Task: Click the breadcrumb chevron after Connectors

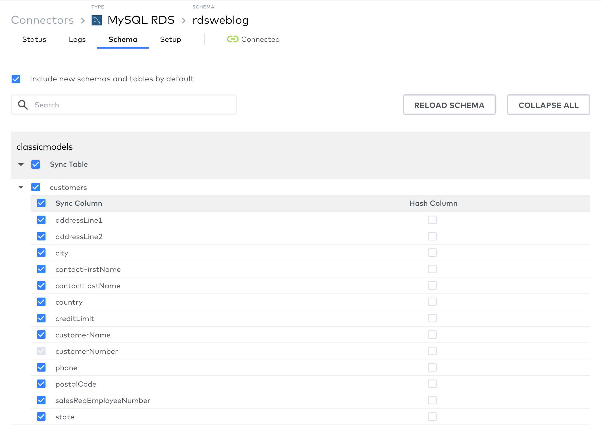Action: tap(83, 20)
